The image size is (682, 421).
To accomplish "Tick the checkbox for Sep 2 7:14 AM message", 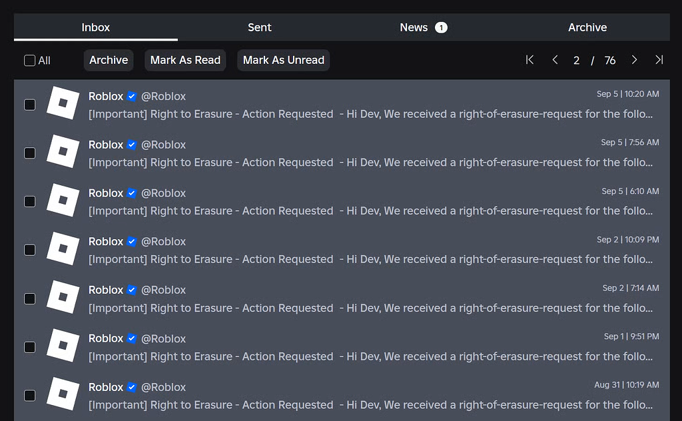I will [x=30, y=298].
